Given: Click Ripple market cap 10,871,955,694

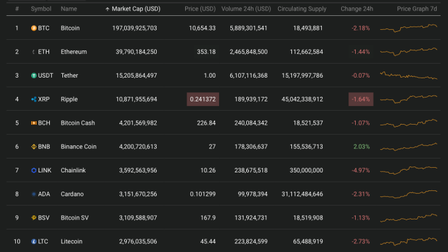Looking at the screenshot, I should [x=136, y=99].
